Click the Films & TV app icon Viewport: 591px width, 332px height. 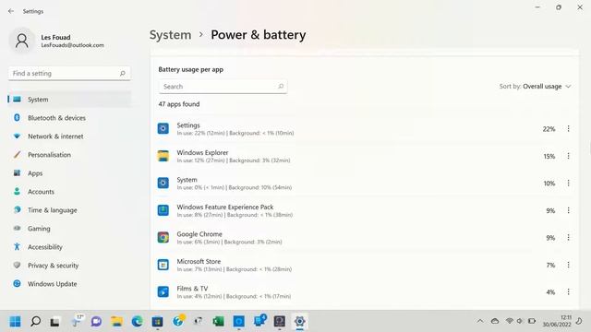(163, 291)
